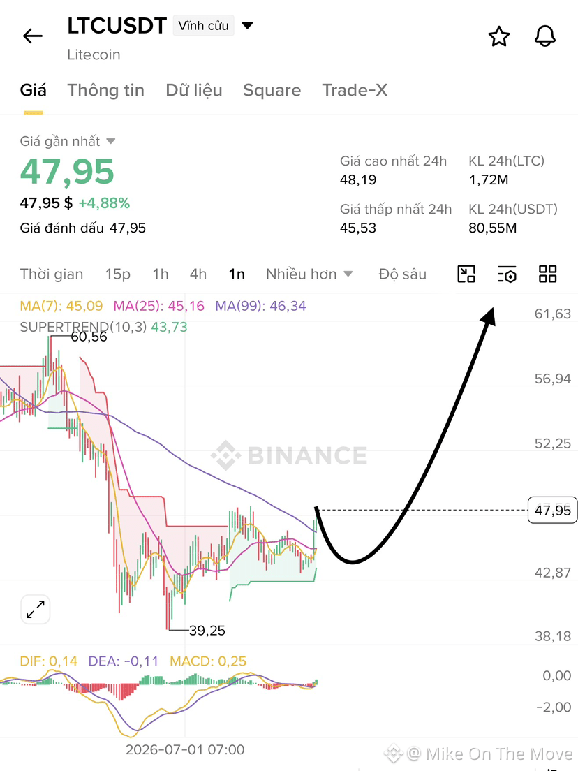Switch to the 'Dữ liệu' tab
This screenshot has width=578, height=771.
point(193,91)
